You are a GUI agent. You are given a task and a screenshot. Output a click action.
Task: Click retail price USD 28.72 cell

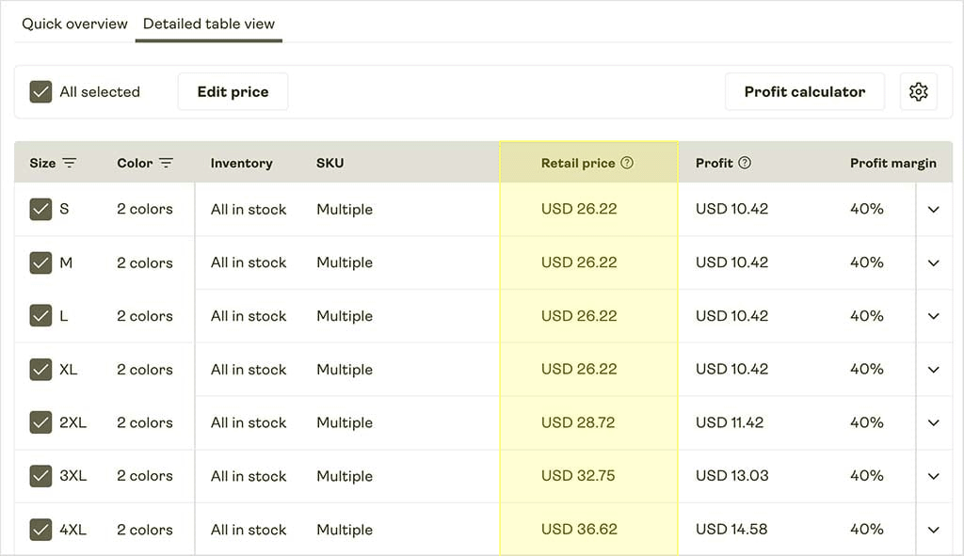[578, 423]
